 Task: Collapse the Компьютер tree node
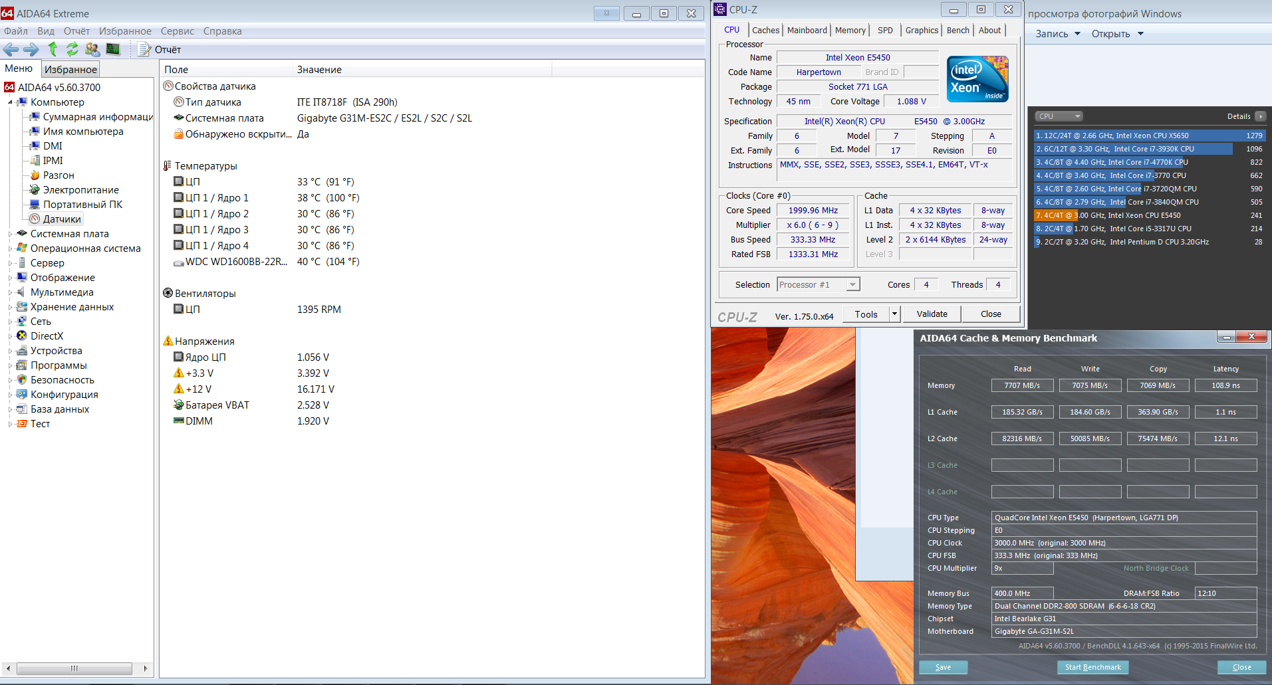(x=10, y=102)
